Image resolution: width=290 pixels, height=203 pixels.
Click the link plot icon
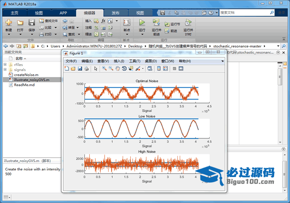pyautogui.click(x=150, y=69)
